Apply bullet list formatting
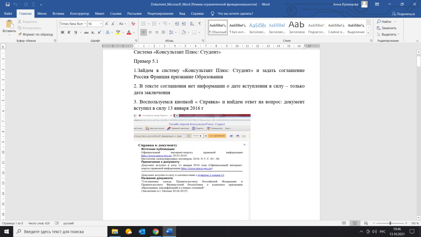421x237 pixels. pos(143,24)
